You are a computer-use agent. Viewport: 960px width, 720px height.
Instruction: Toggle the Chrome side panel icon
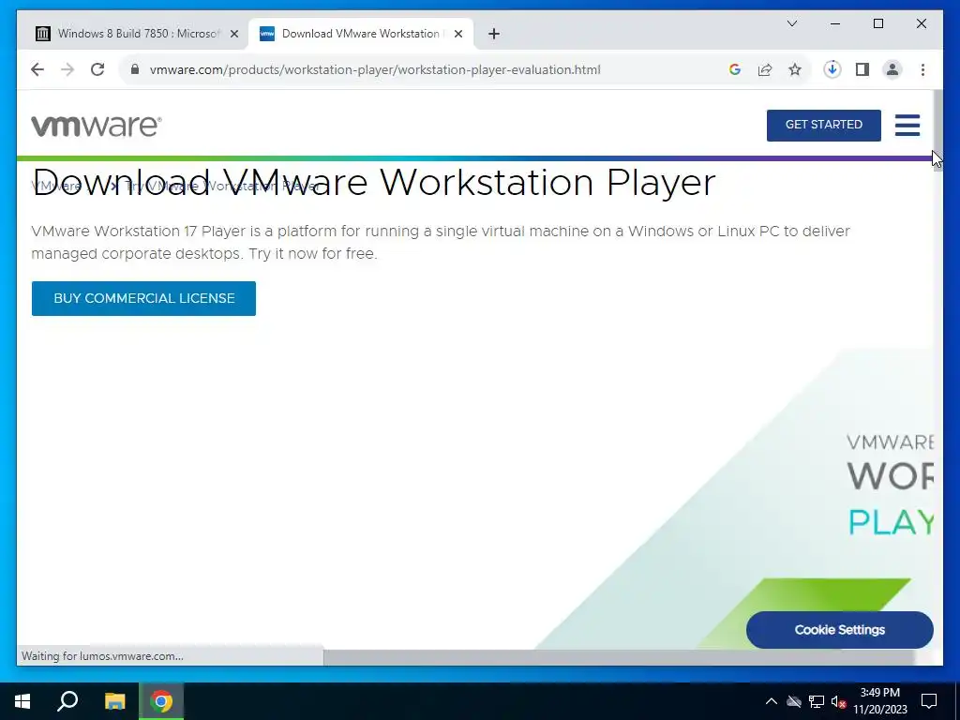862,69
